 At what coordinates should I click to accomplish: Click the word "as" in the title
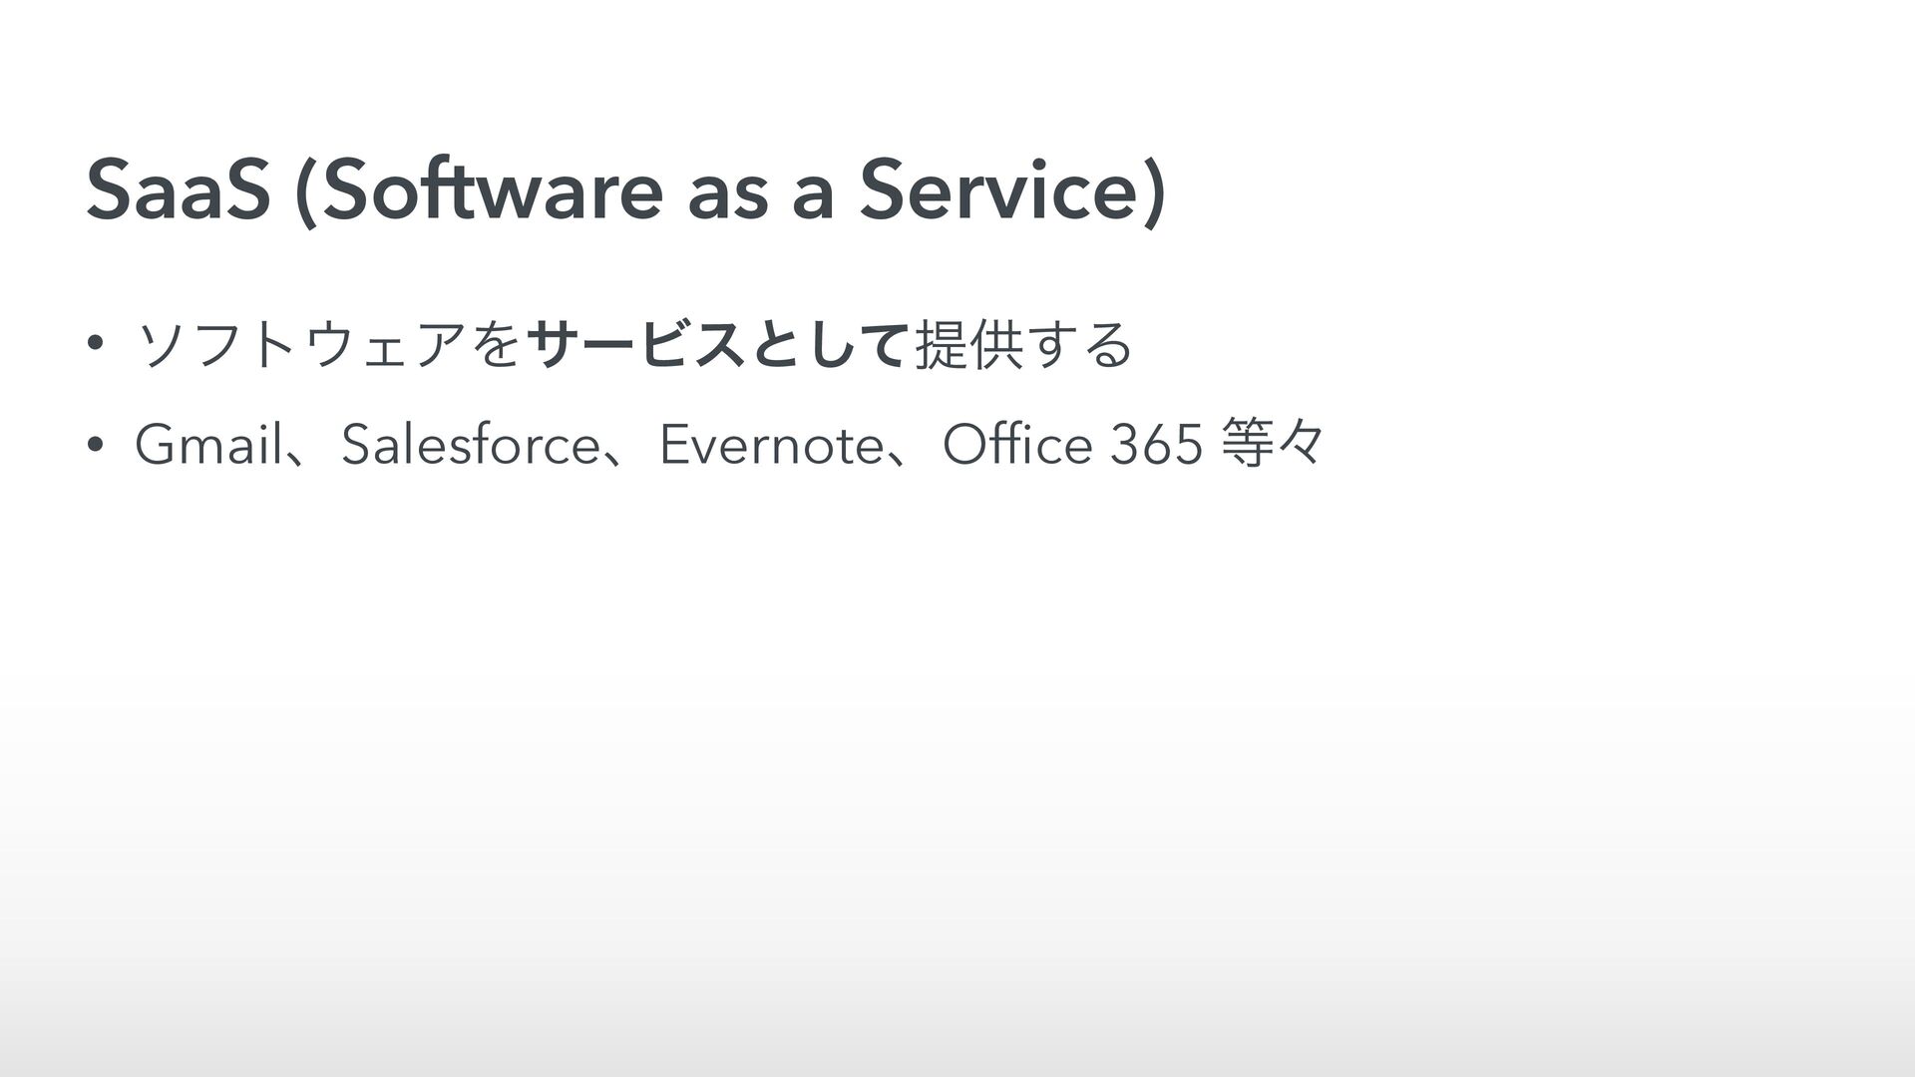[727, 195]
